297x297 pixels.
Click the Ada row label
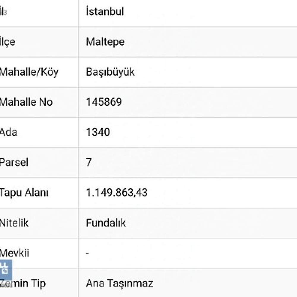point(8,132)
